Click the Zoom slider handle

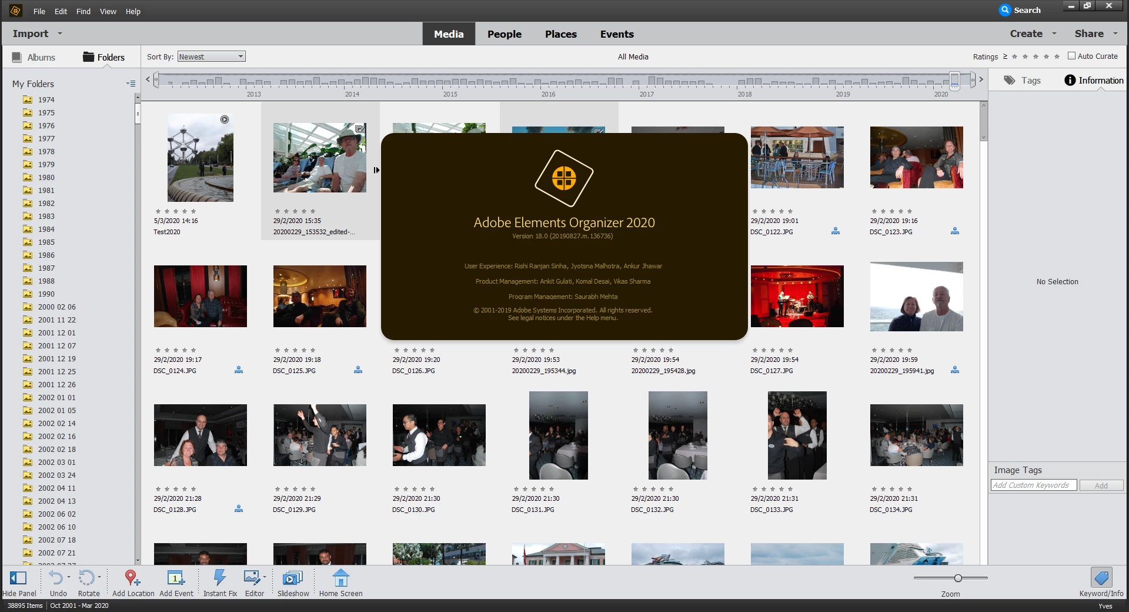point(958,578)
